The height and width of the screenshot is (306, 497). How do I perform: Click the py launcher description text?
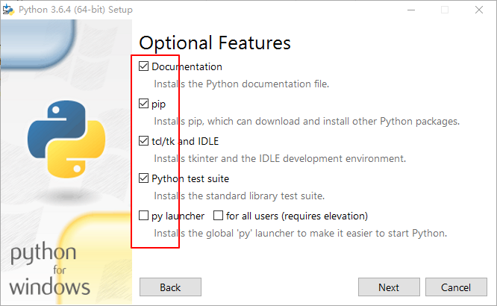point(300,234)
